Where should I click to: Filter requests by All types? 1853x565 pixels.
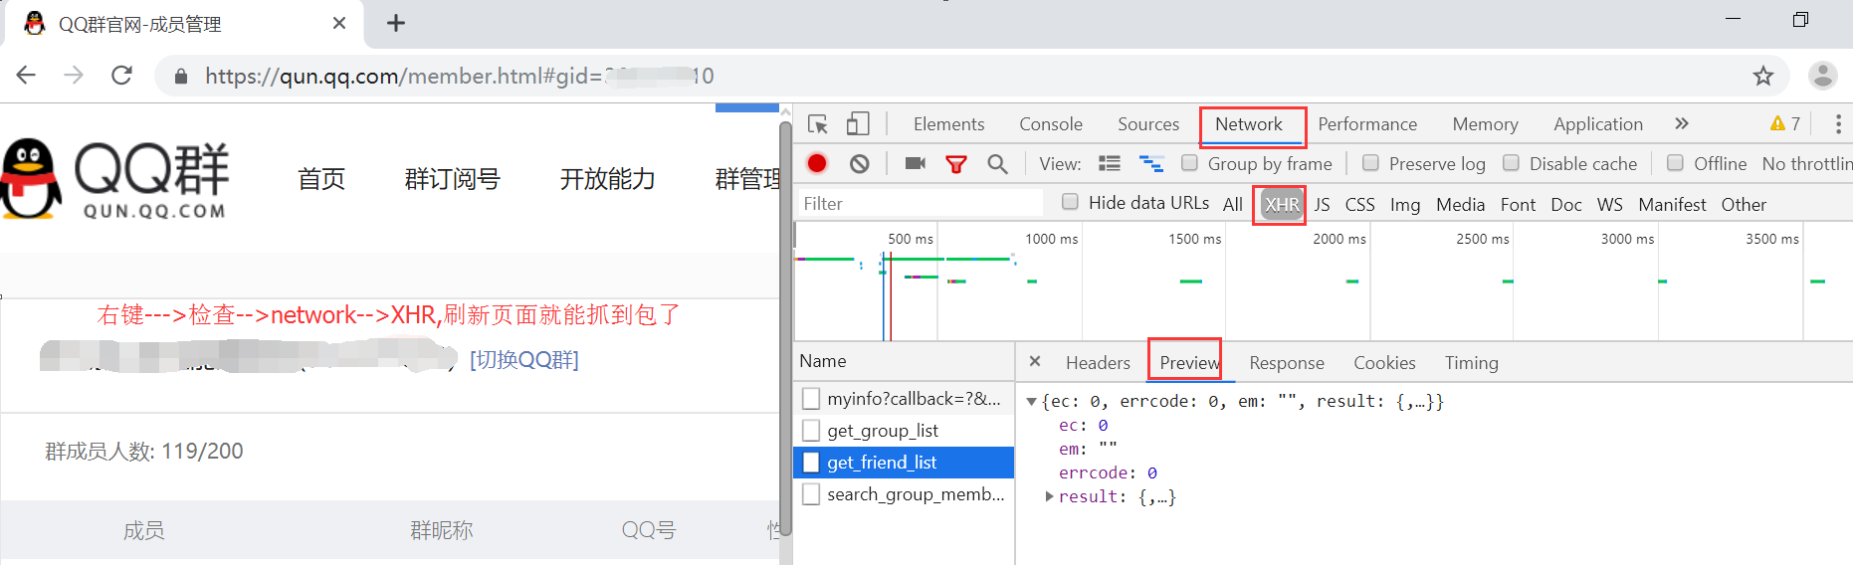click(1232, 204)
